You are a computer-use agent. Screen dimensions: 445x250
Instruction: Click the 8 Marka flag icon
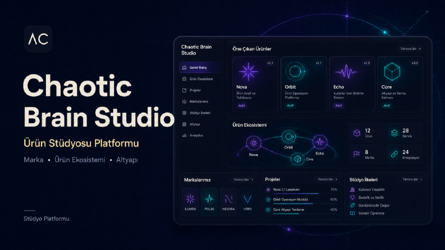coord(356,154)
